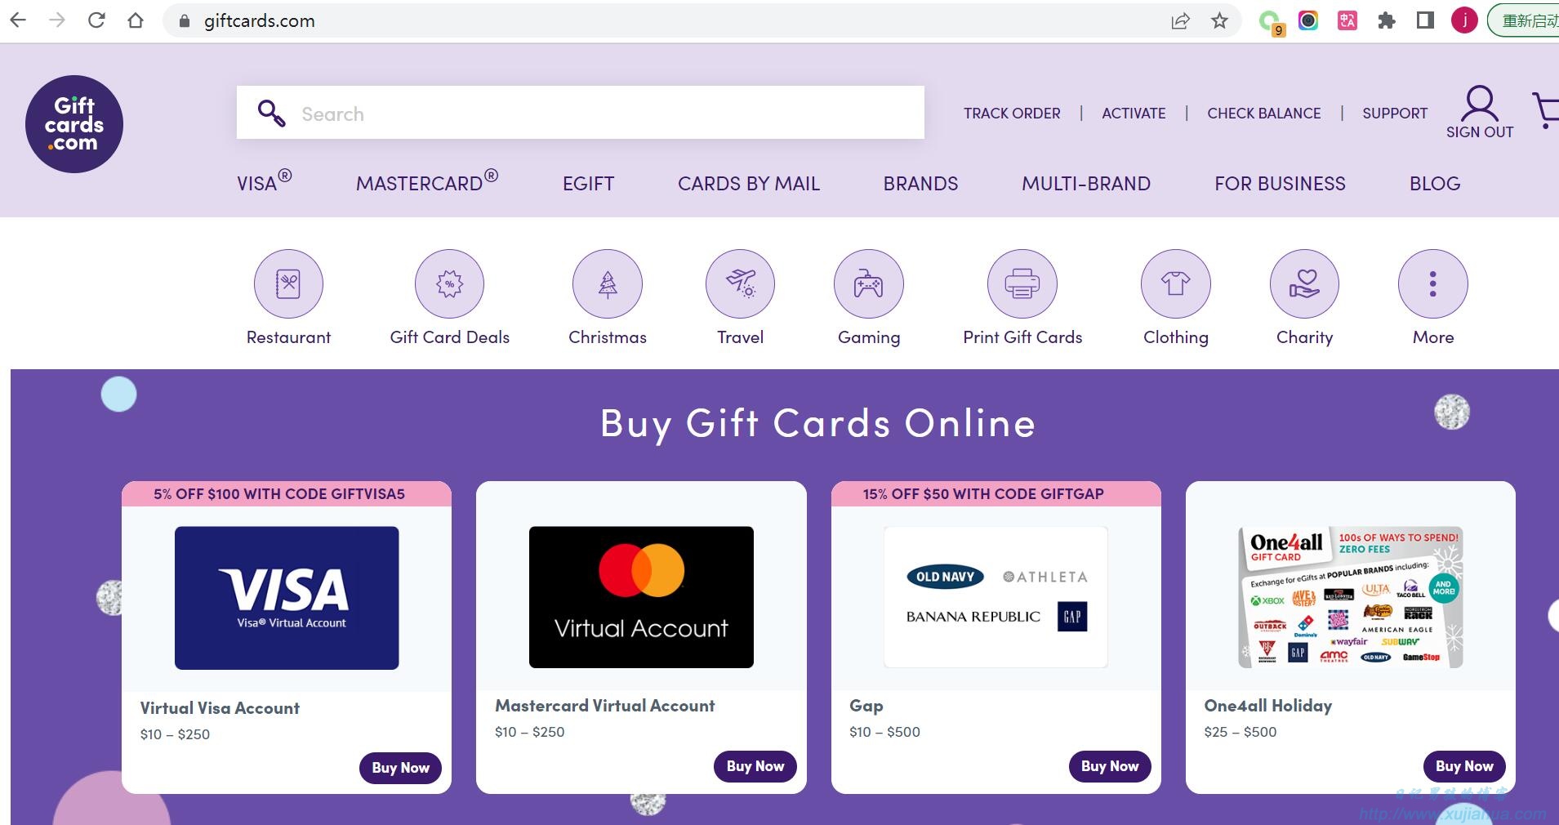The image size is (1559, 825).
Task: Open the shopping cart icon
Action: [1546, 110]
